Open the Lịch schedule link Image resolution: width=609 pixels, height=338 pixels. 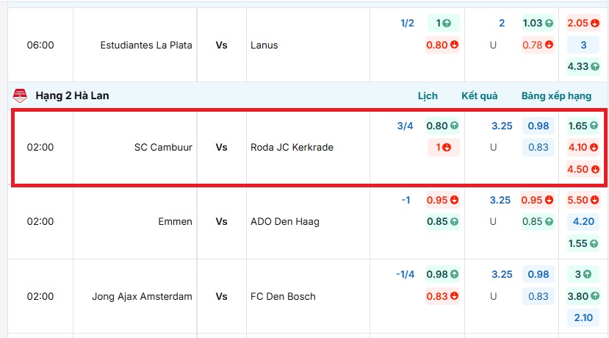(428, 96)
